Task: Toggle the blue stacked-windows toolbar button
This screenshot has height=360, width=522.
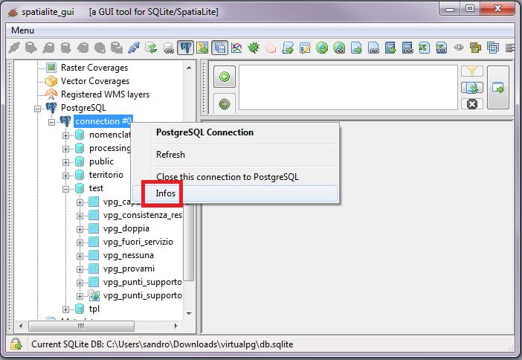Action: pyautogui.click(x=219, y=48)
